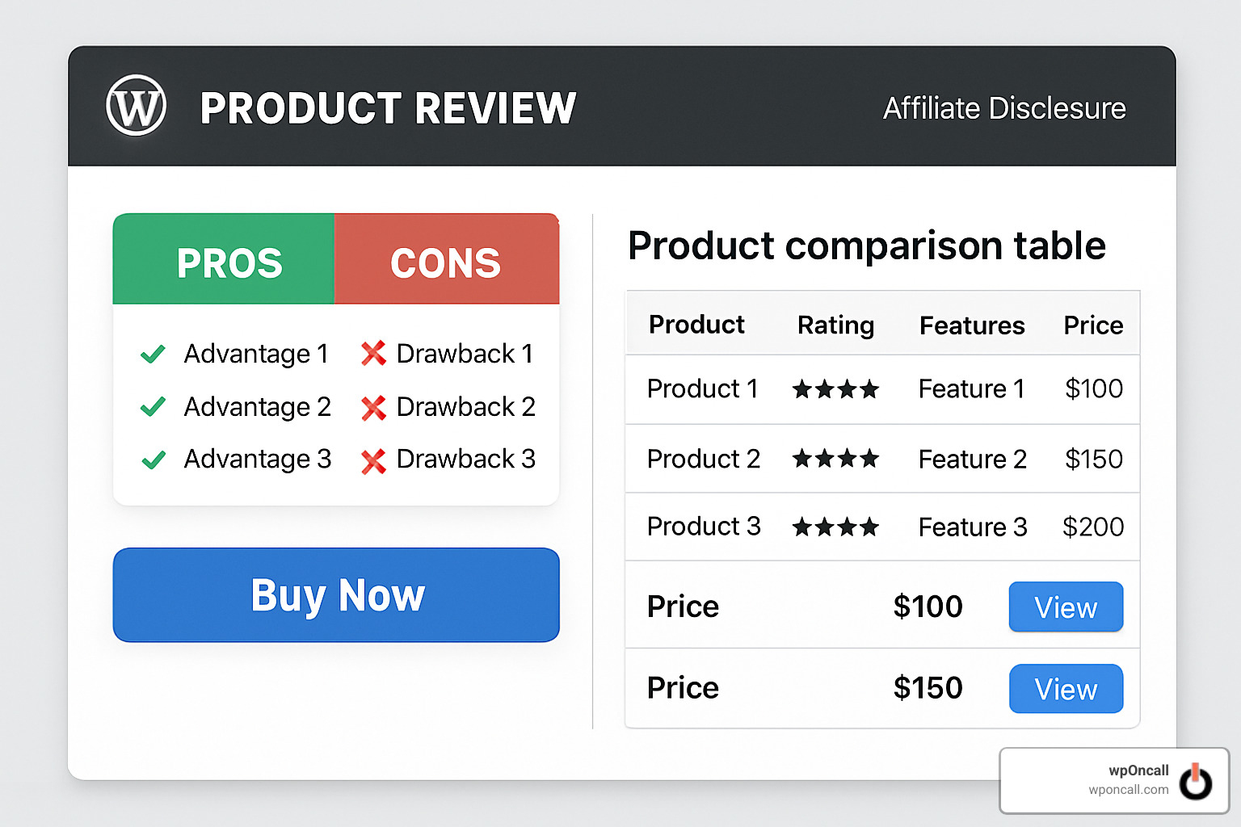Click the red X beside Drawback 3

click(x=373, y=461)
